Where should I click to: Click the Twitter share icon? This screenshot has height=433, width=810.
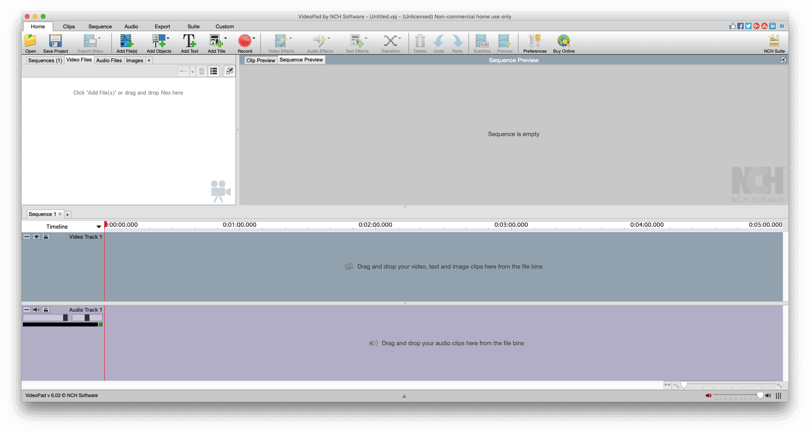(x=748, y=26)
